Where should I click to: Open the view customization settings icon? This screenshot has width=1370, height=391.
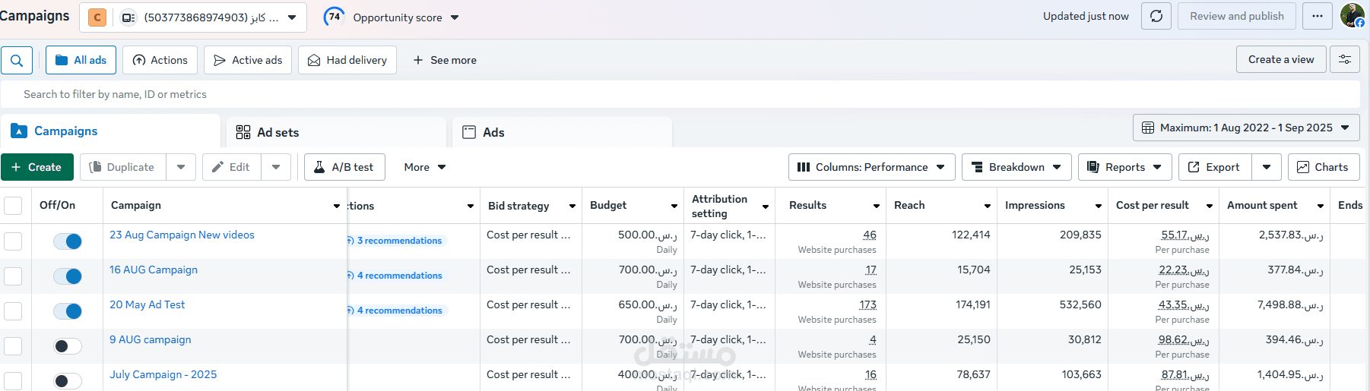click(1344, 59)
